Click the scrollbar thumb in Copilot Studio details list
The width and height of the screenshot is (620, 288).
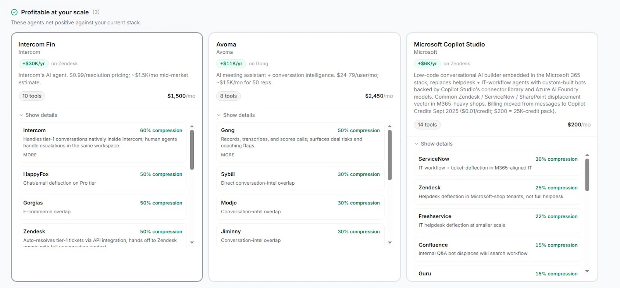pyautogui.click(x=587, y=175)
